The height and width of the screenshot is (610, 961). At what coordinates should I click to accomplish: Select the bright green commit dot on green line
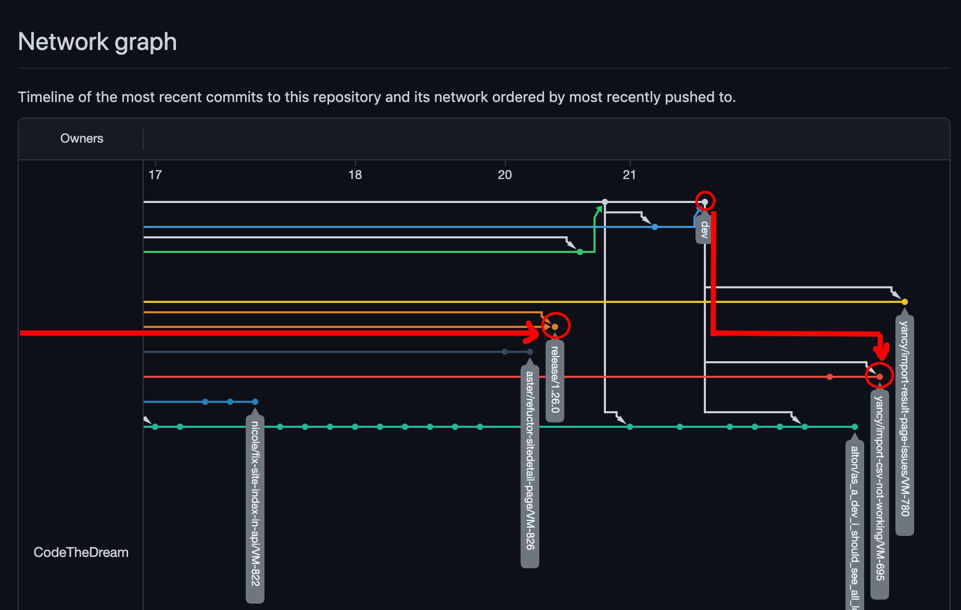click(580, 252)
